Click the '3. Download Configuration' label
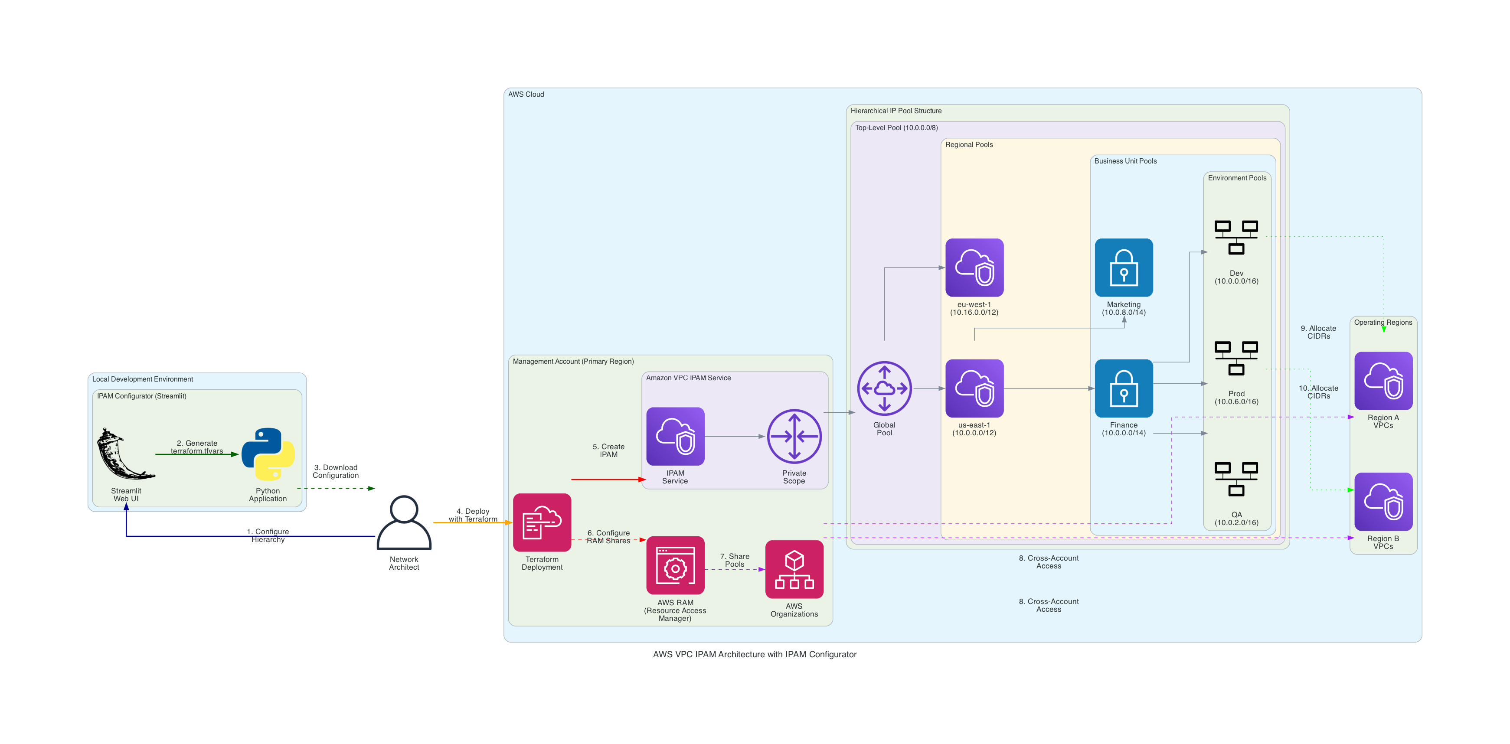Image resolution: width=1510 pixels, height=744 pixels. [x=336, y=471]
